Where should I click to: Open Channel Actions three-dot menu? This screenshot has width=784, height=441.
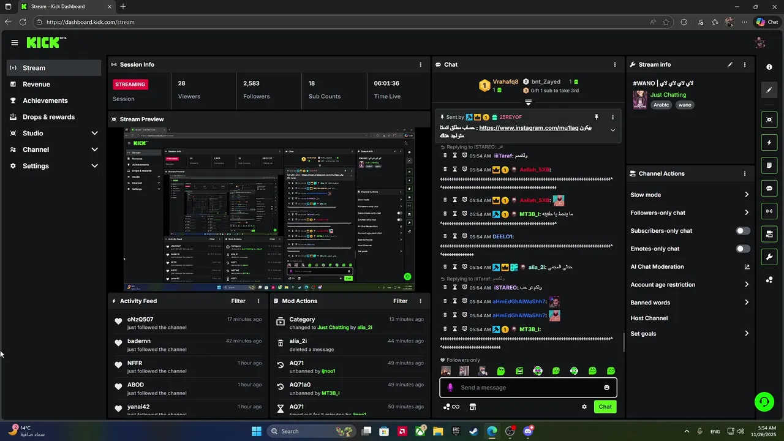click(745, 174)
